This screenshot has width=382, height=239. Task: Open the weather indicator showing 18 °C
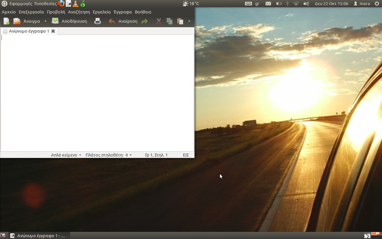[191, 4]
